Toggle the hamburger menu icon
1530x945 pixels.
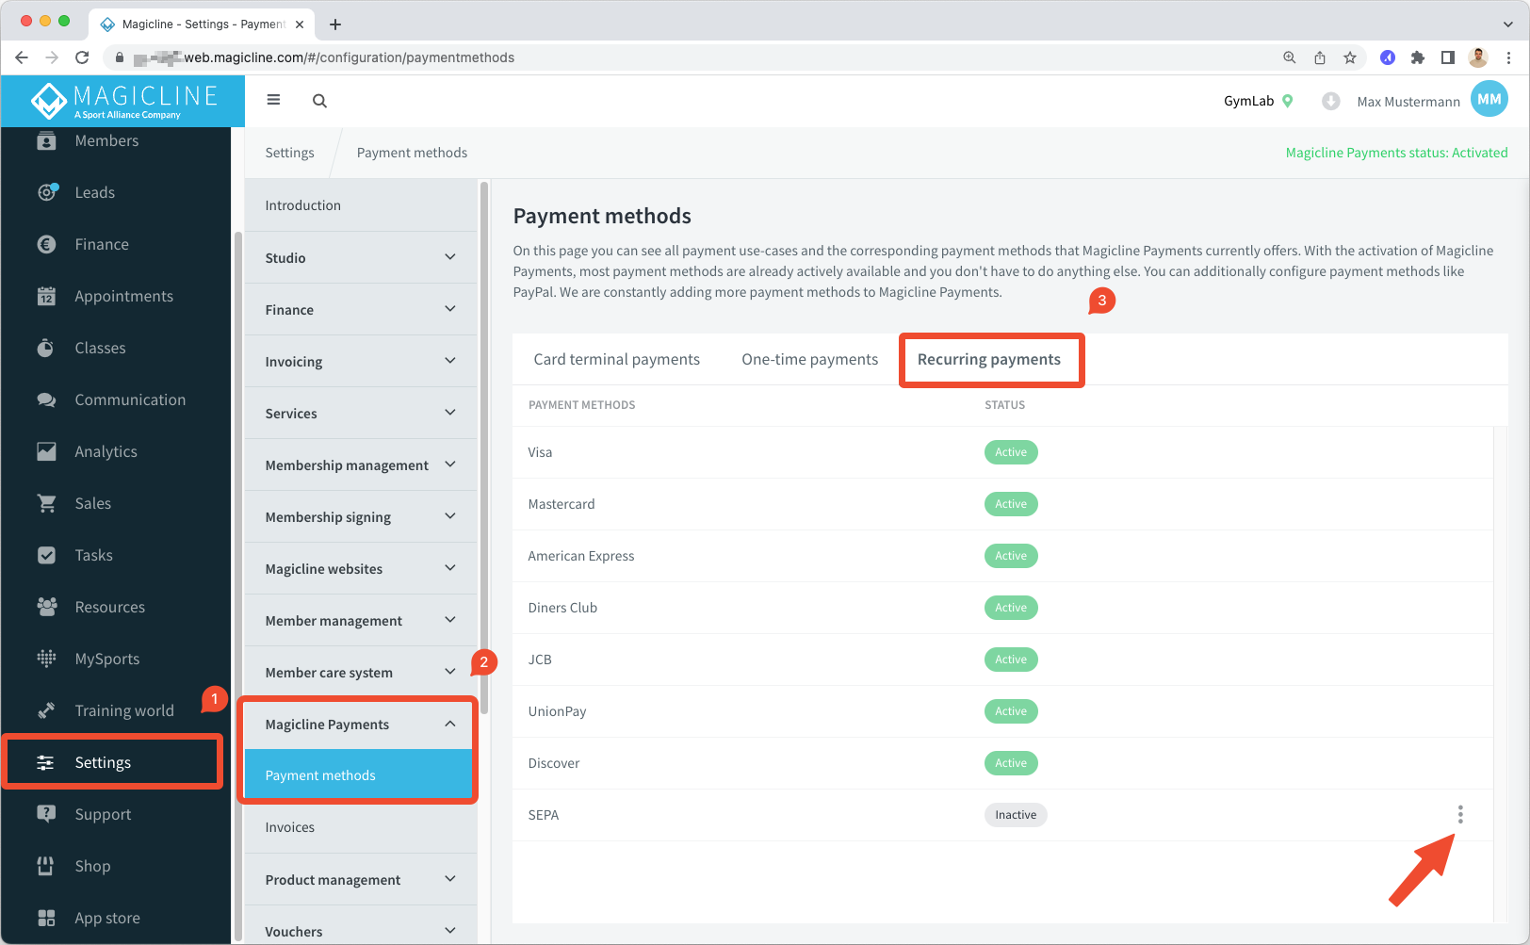[273, 100]
